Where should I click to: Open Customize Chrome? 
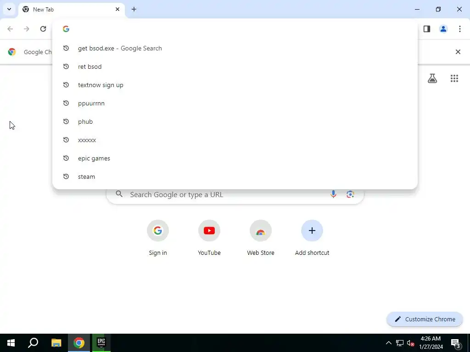click(425, 319)
